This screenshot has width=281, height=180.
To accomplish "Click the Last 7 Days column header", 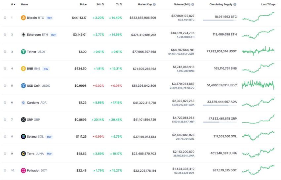I will [268, 4].
